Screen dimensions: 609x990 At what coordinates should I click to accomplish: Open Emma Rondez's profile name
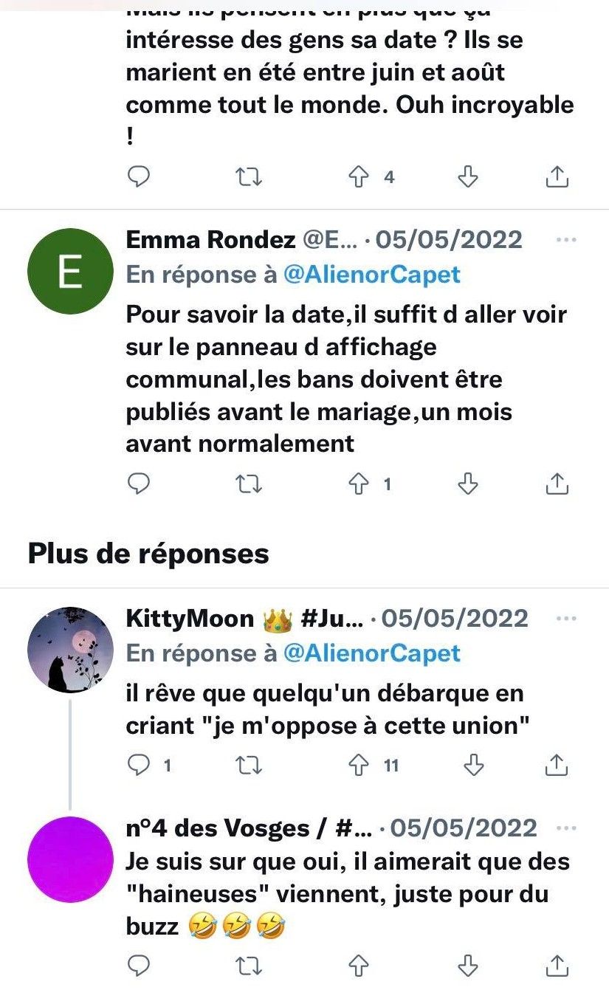click(x=209, y=240)
